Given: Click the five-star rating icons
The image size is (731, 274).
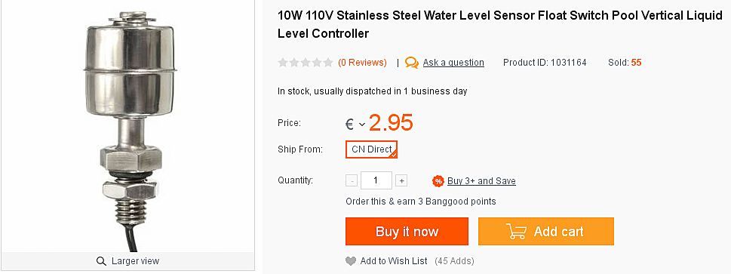Looking at the screenshot, I should (306, 63).
